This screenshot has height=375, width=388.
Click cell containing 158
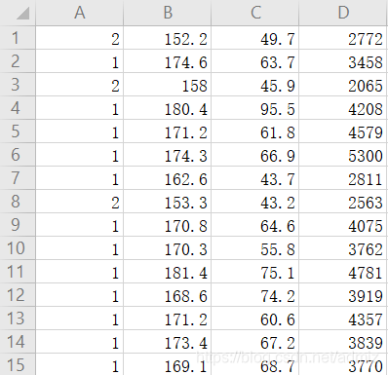tap(167, 85)
